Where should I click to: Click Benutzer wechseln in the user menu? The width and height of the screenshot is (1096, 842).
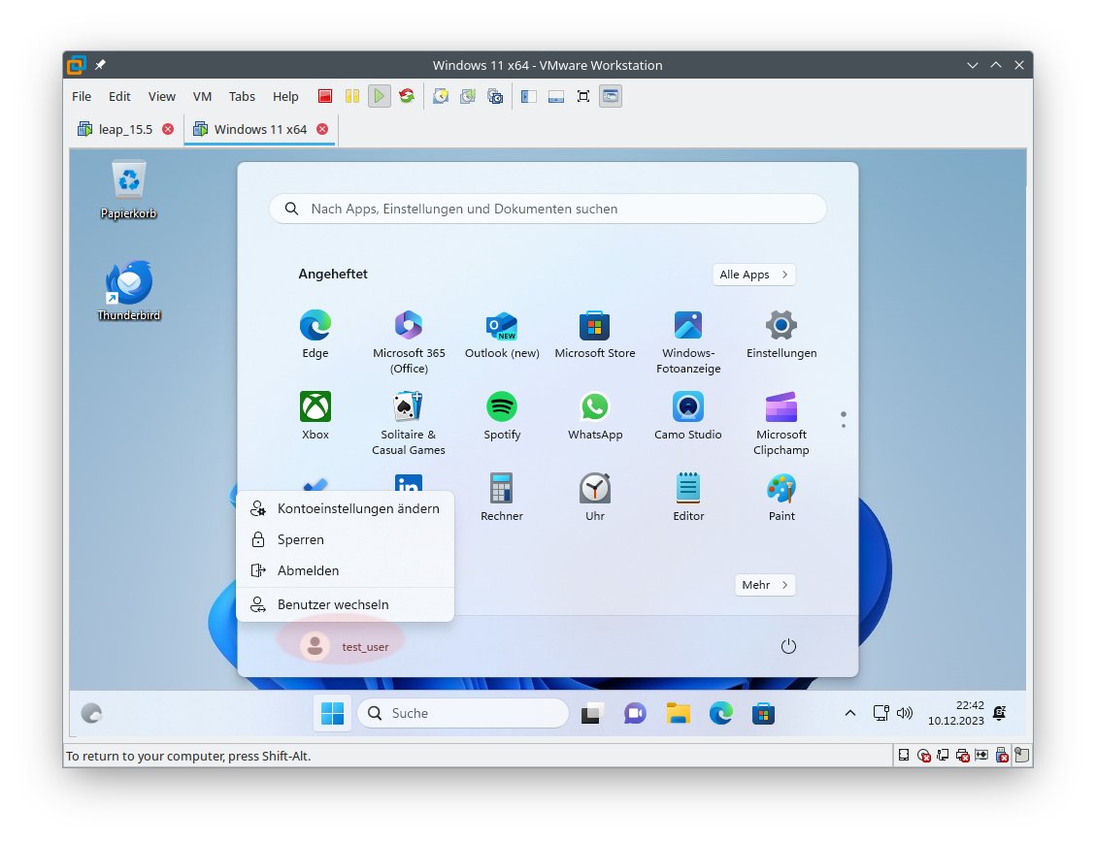point(333,604)
